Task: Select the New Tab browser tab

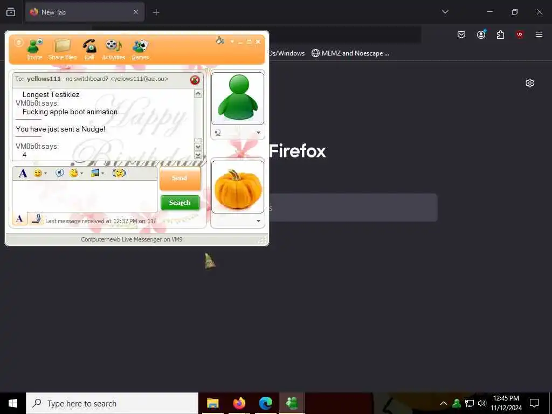Action: pyautogui.click(x=85, y=12)
